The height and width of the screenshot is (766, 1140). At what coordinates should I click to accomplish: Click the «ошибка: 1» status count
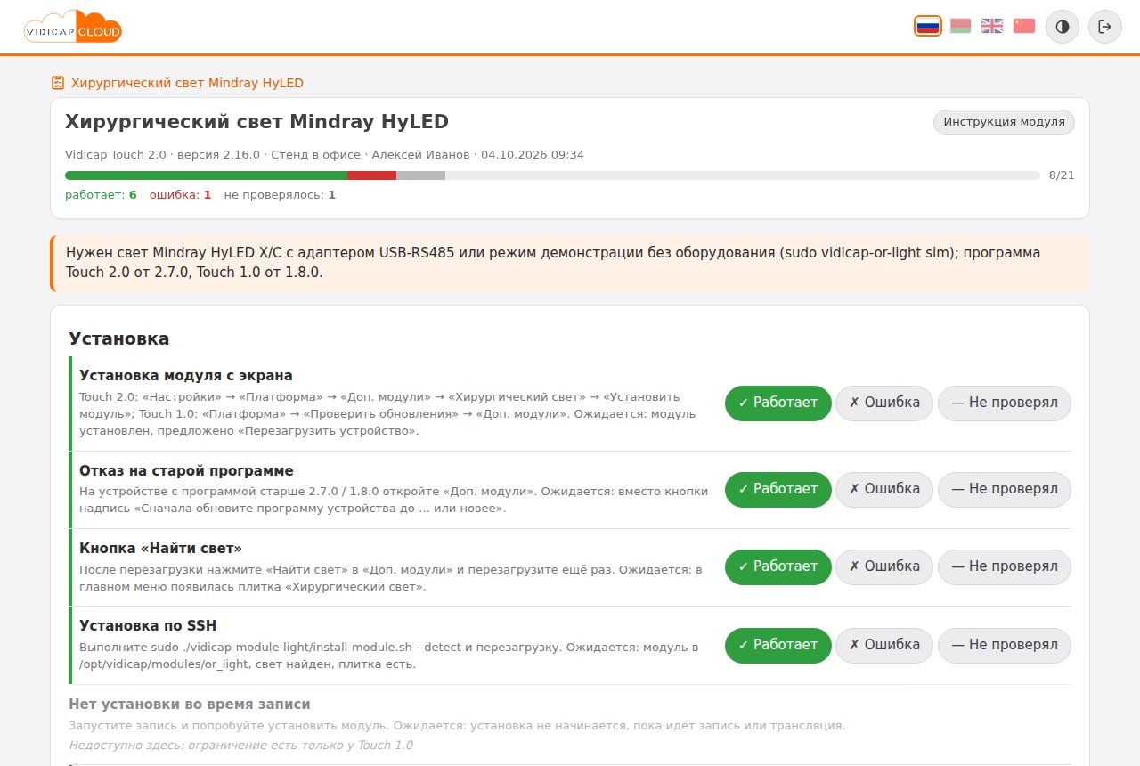click(x=180, y=194)
